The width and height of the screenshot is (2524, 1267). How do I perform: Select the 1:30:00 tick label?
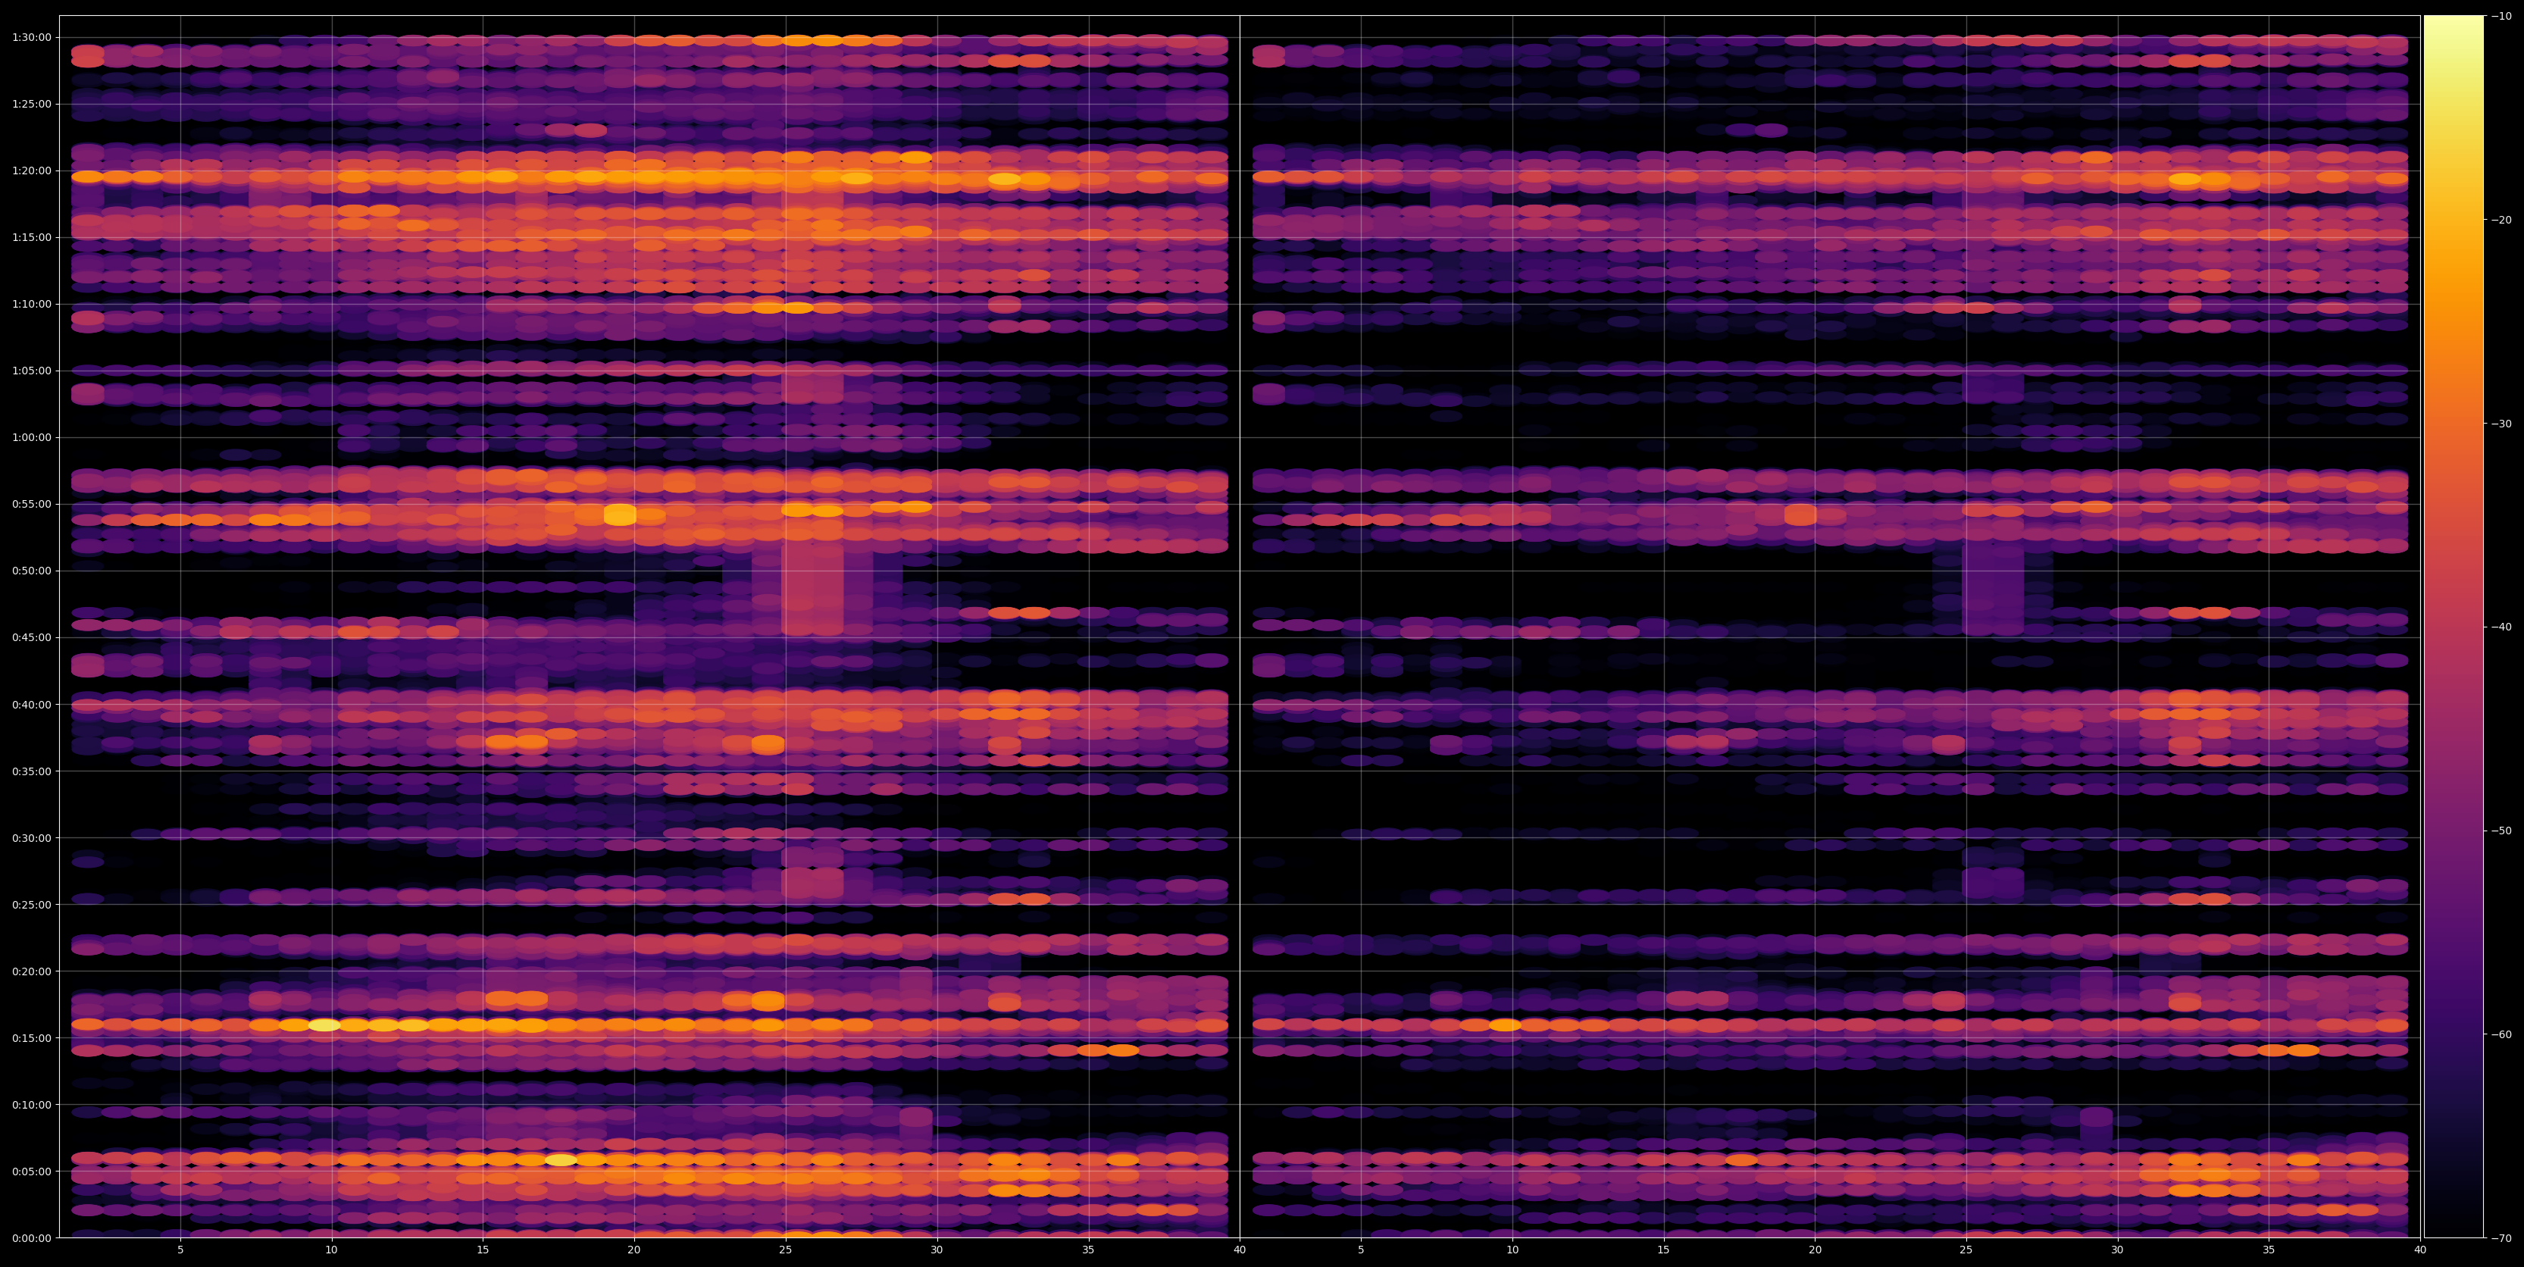click(31, 38)
